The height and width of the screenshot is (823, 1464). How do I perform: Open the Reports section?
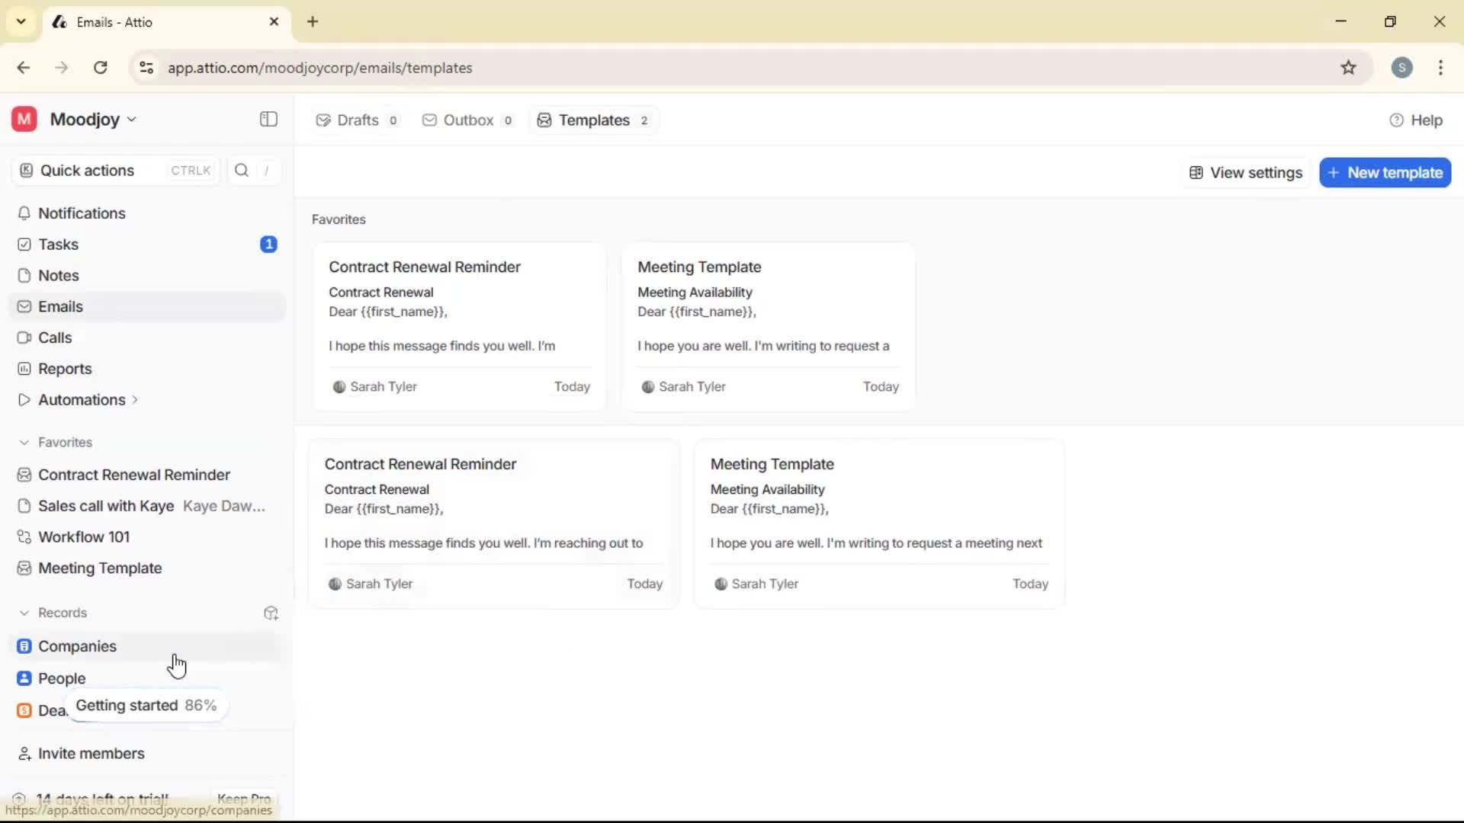(x=63, y=369)
